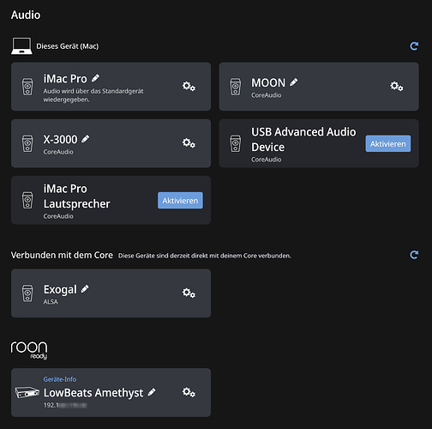Open settings gears for LowBeats Amethyst
The height and width of the screenshot is (429, 432).
pos(189,392)
